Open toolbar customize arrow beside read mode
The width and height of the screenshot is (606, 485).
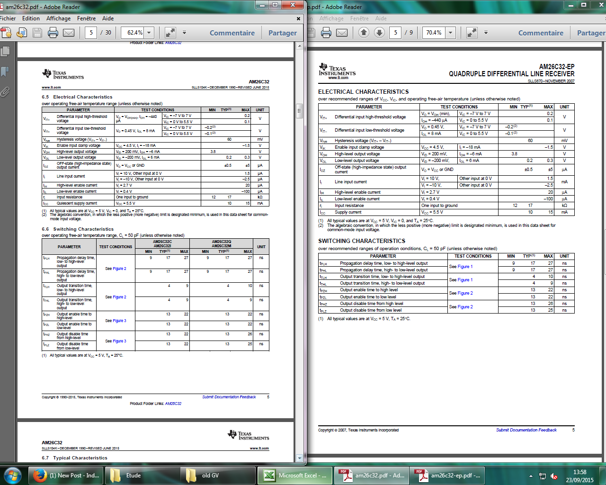click(x=184, y=33)
